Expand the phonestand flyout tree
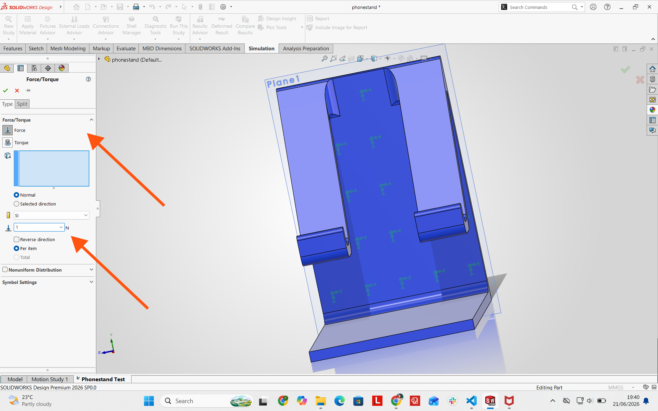 pos(99,59)
